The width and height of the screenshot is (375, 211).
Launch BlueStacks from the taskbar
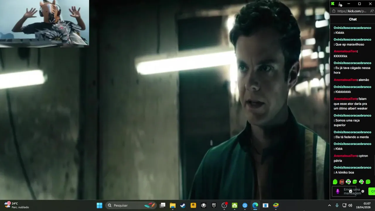pos(276,205)
